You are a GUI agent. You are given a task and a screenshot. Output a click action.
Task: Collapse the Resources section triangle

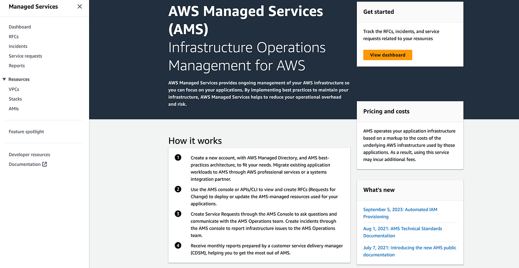[x=5, y=79]
